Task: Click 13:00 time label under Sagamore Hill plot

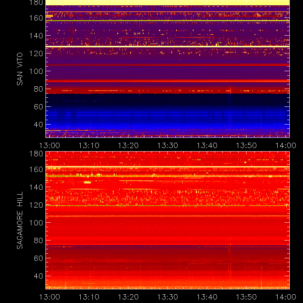Action: pyautogui.click(x=50, y=297)
